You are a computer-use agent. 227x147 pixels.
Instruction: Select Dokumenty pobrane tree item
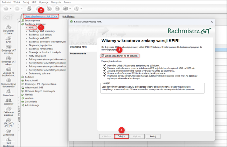(40, 74)
